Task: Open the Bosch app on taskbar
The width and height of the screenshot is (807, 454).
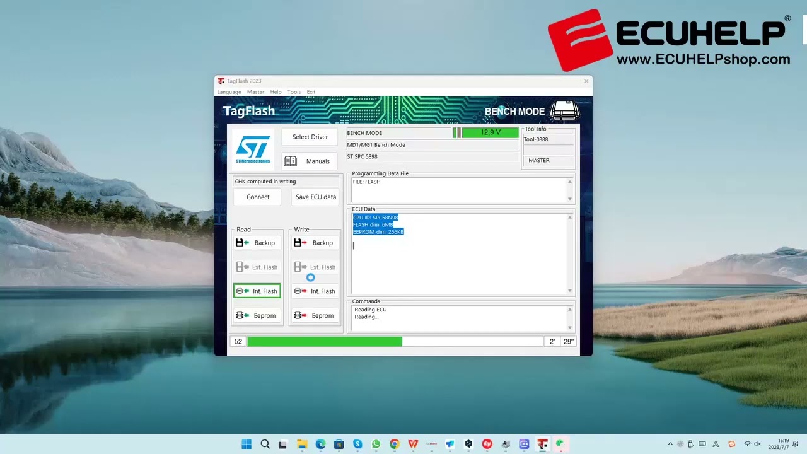Action: (431, 445)
